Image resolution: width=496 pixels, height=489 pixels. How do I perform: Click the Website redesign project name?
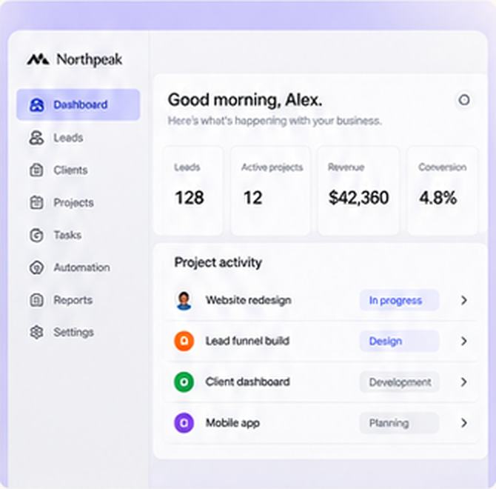point(248,300)
